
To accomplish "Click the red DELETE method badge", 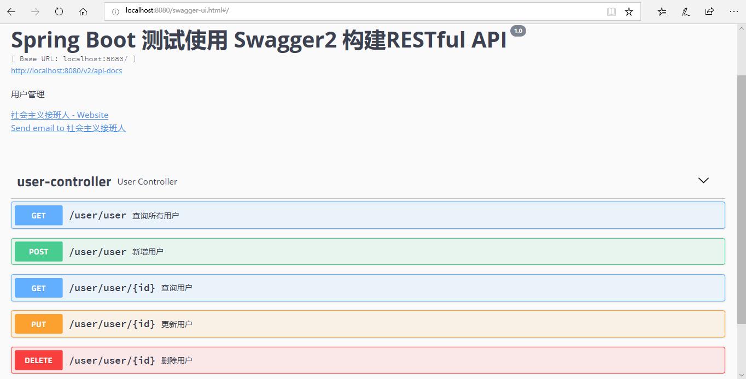I will pyautogui.click(x=39, y=360).
